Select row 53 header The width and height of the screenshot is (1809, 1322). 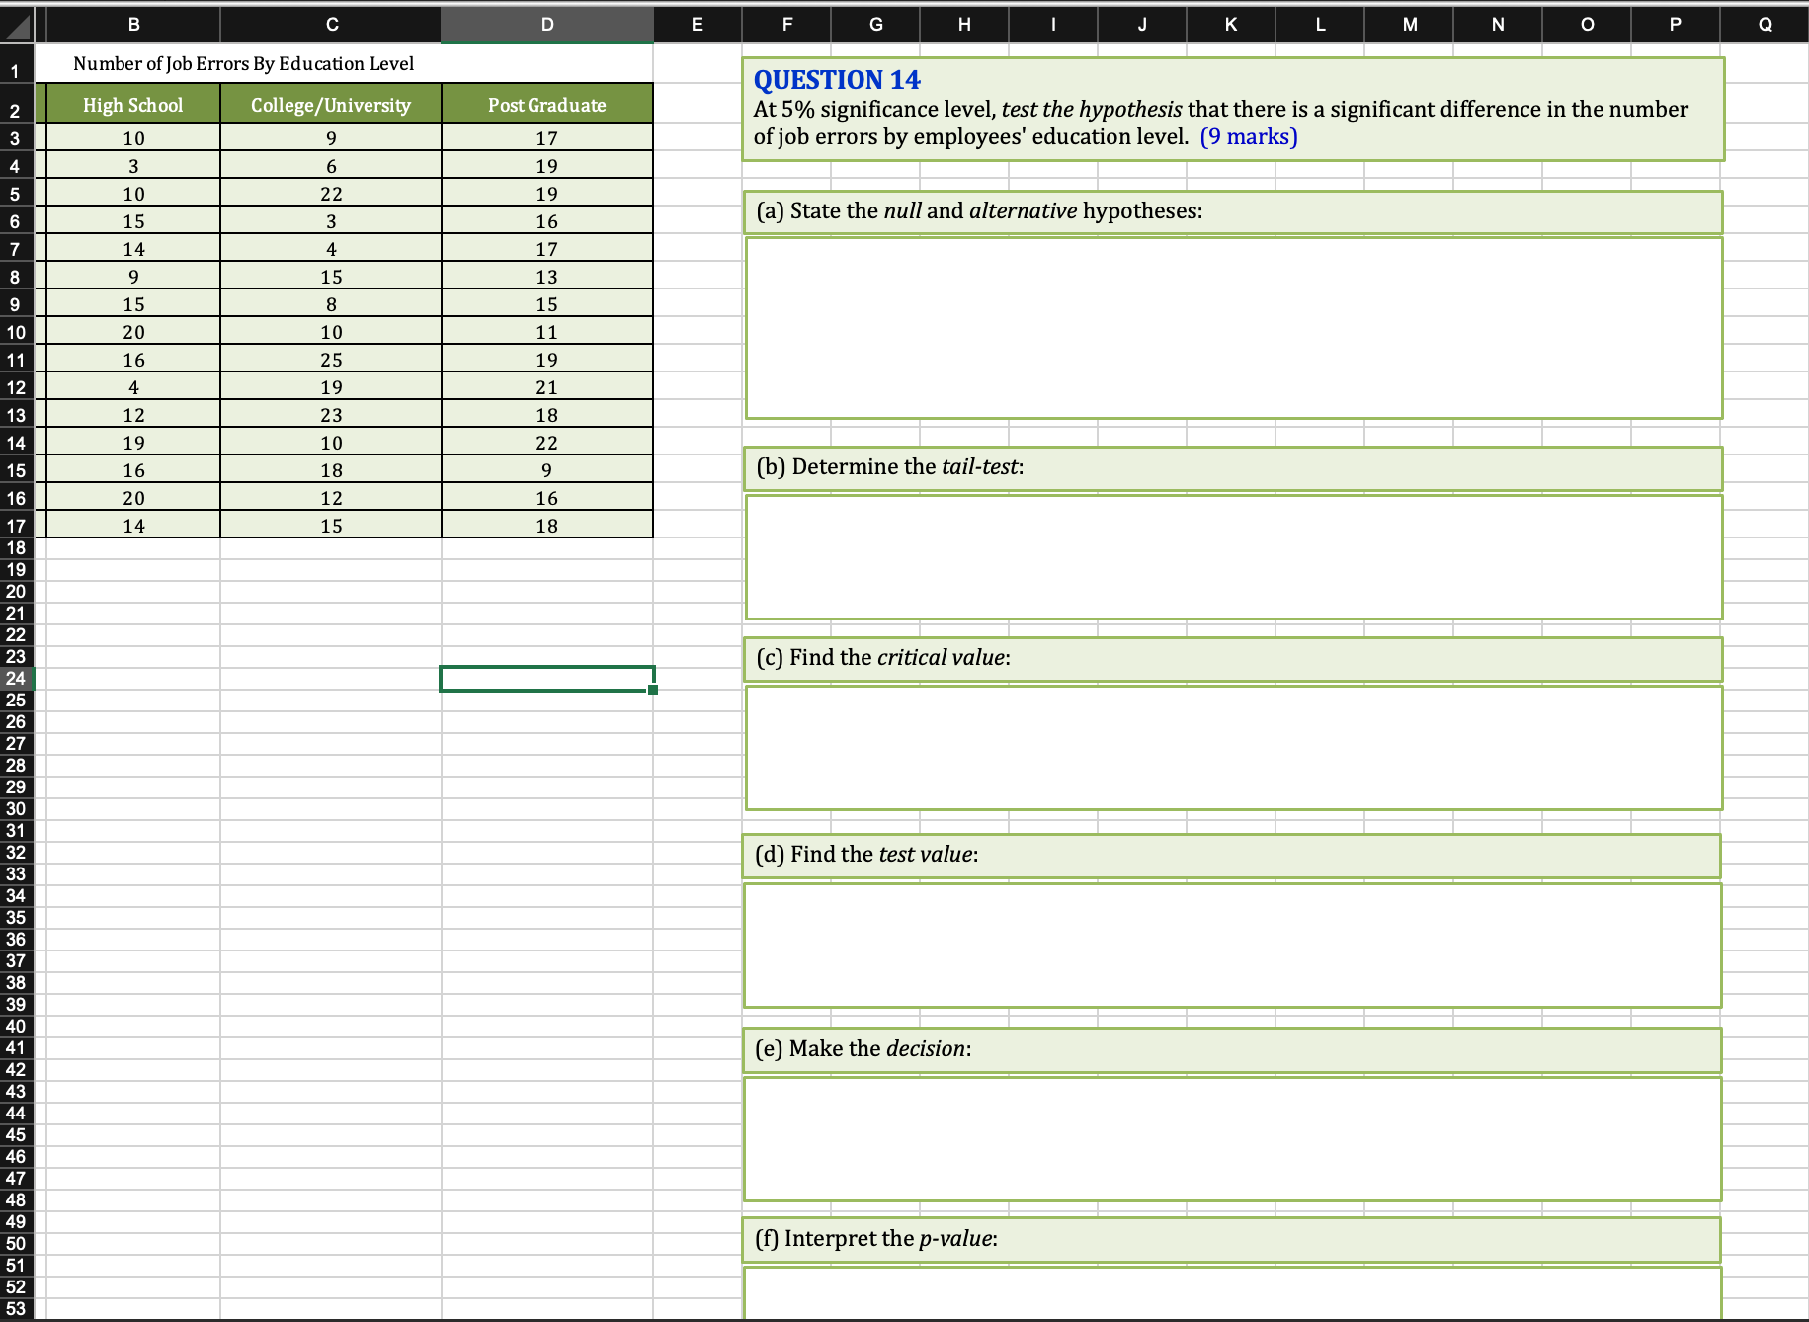click(15, 1306)
